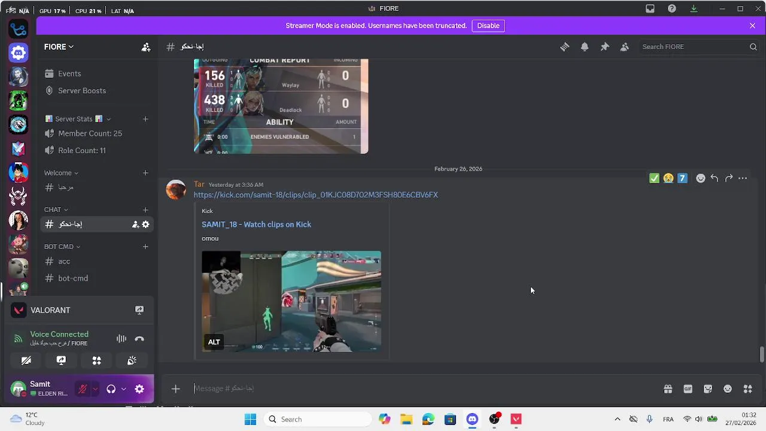Viewport: 766px width, 431px height.
Task: Toggle the member list icon
Action: 624,47
